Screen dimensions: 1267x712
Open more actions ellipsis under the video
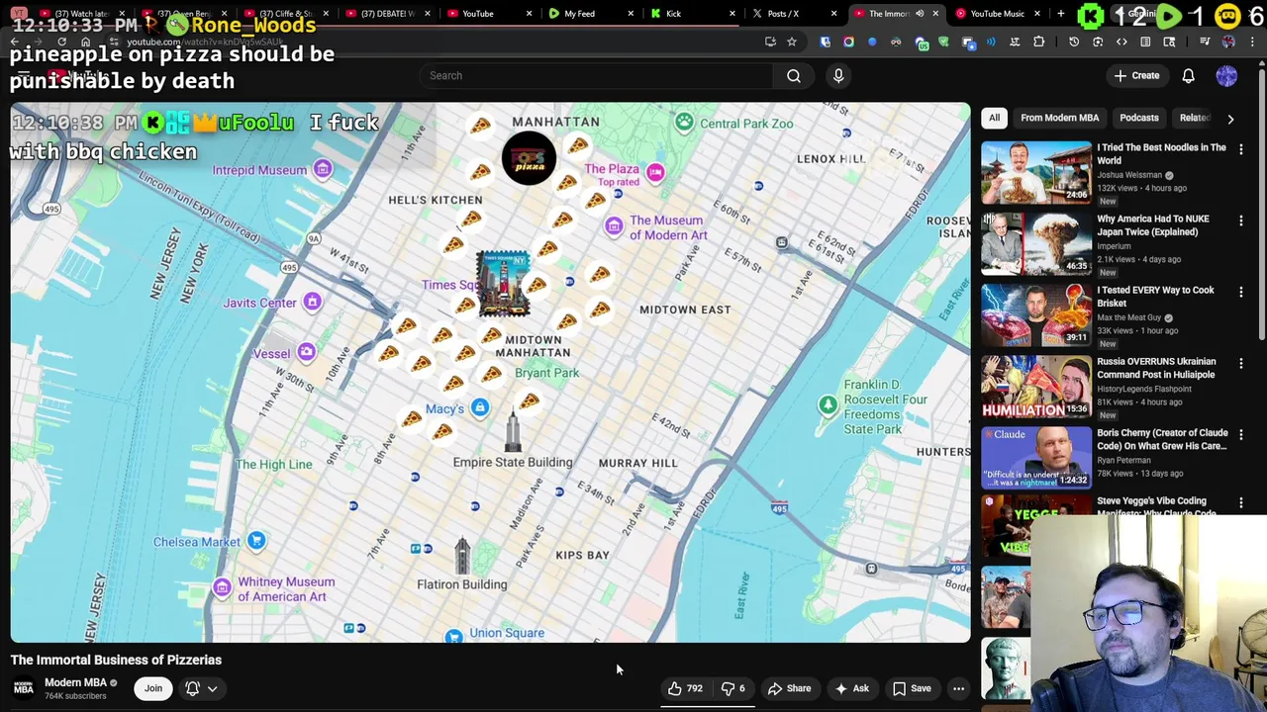click(x=958, y=688)
